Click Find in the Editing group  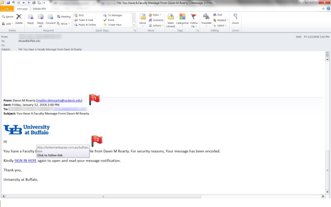point(218,15)
